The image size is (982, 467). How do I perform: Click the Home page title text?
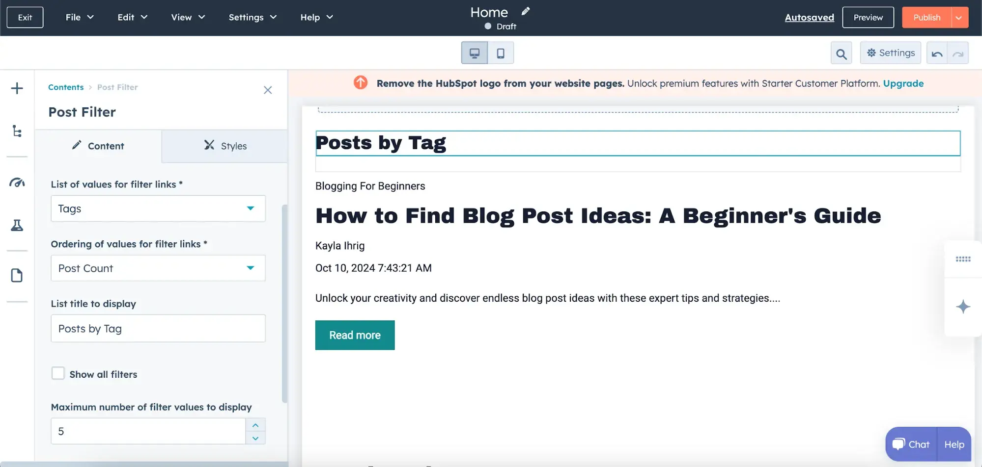(x=489, y=12)
